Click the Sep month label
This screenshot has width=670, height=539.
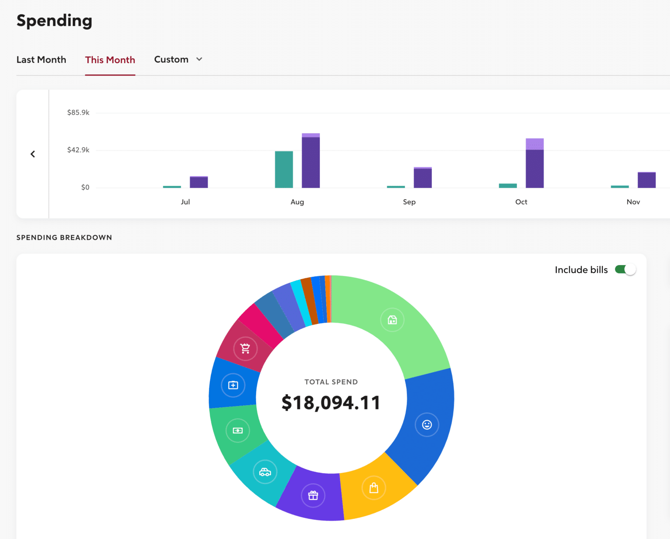coord(409,202)
